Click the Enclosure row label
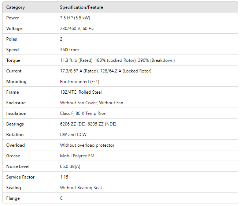240x206 pixels. [x=16, y=103]
